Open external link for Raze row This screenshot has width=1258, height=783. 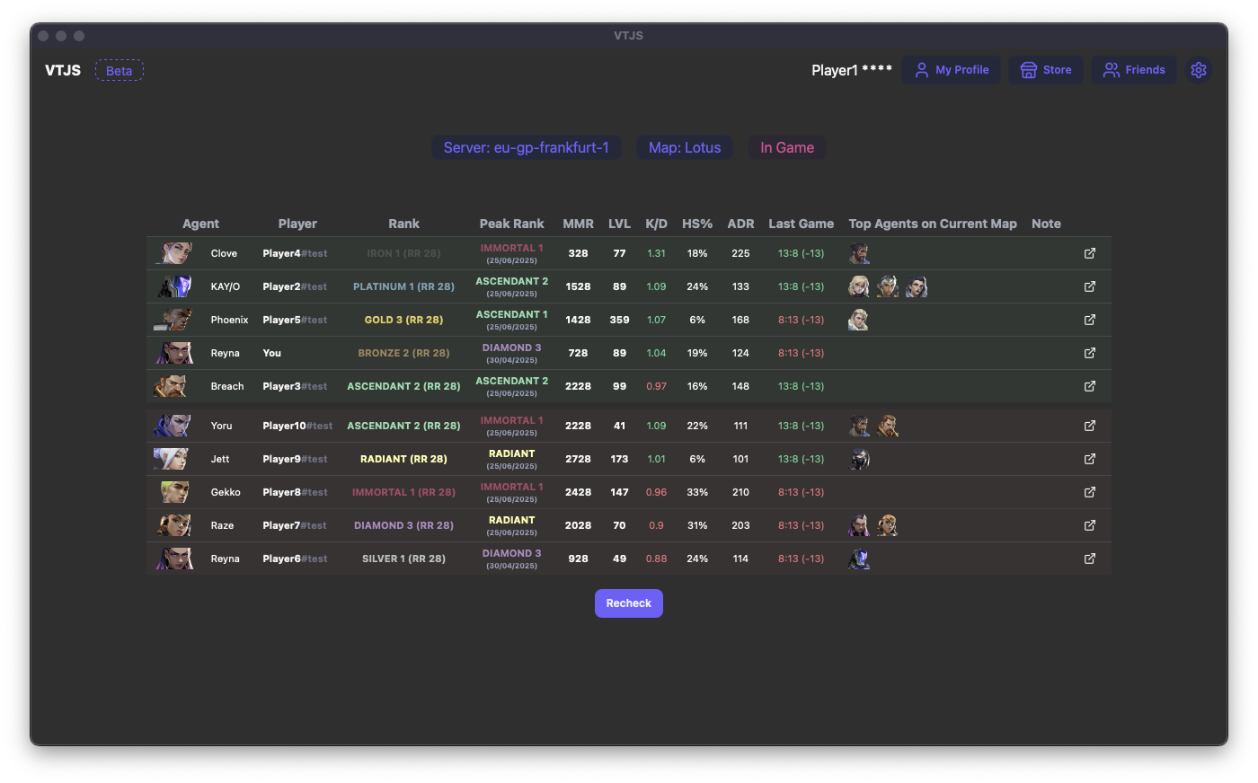tap(1090, 525)
